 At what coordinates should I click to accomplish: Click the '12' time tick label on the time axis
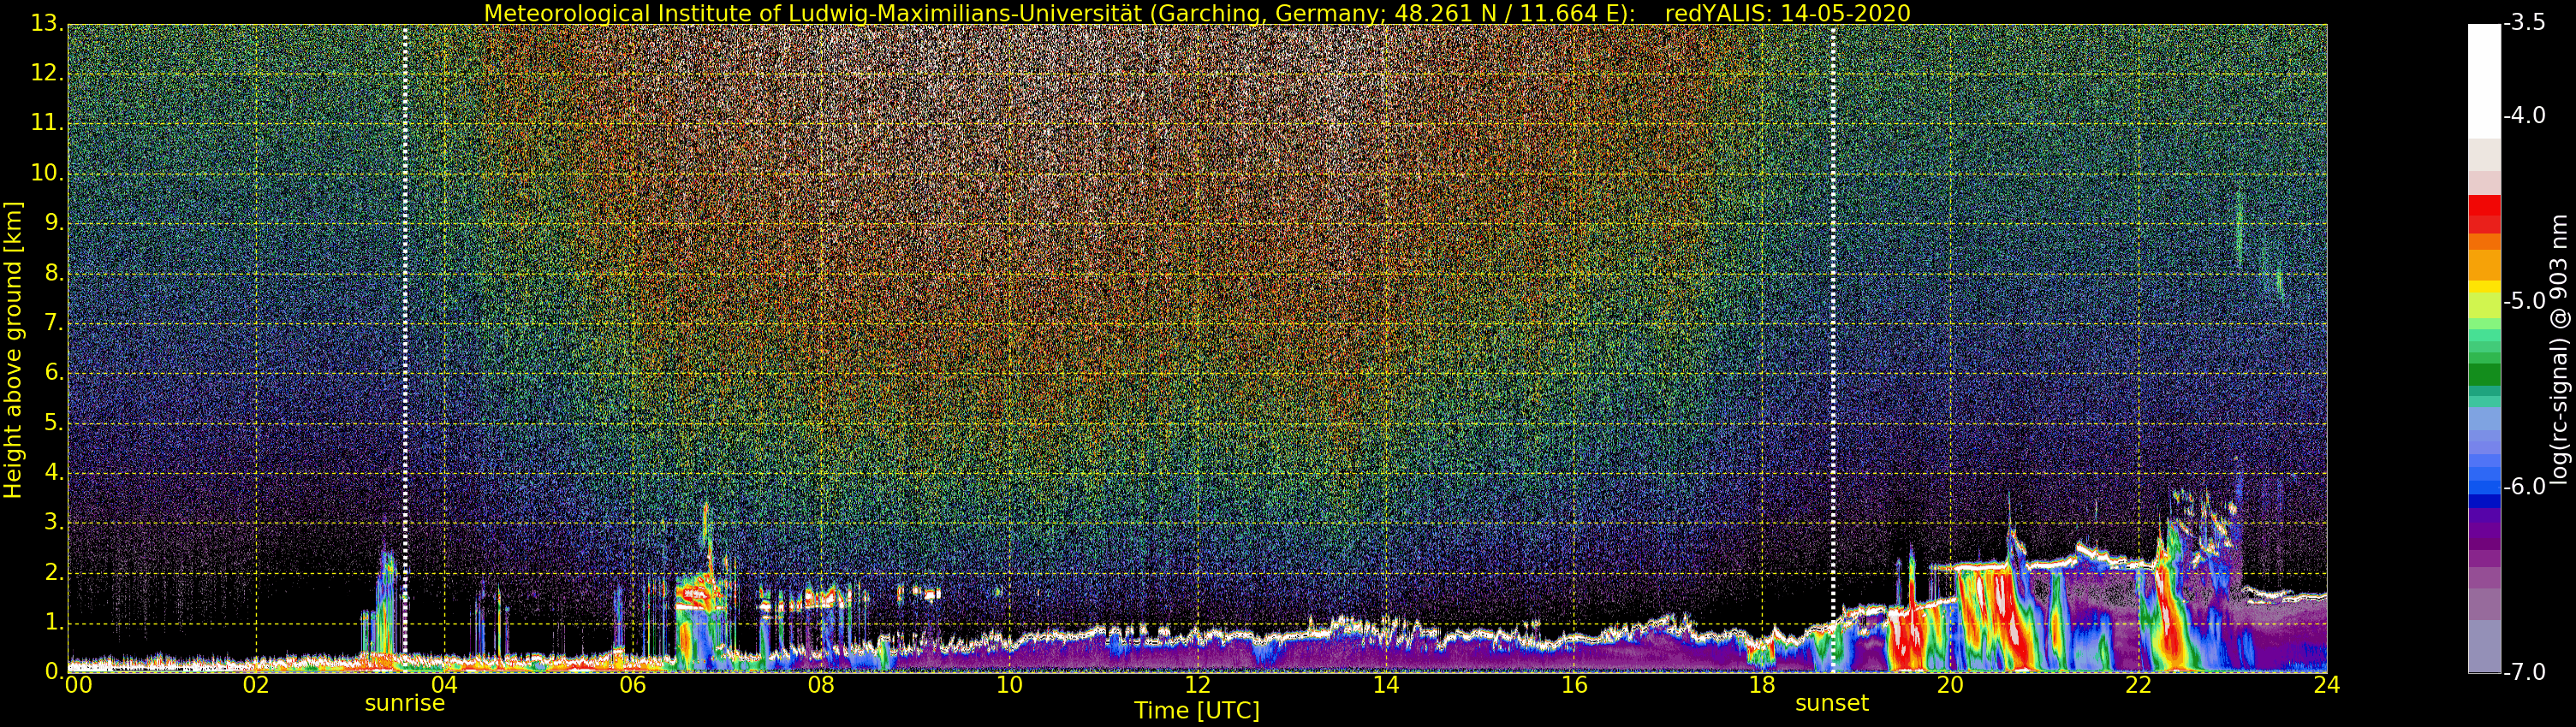pos(1197,685)
